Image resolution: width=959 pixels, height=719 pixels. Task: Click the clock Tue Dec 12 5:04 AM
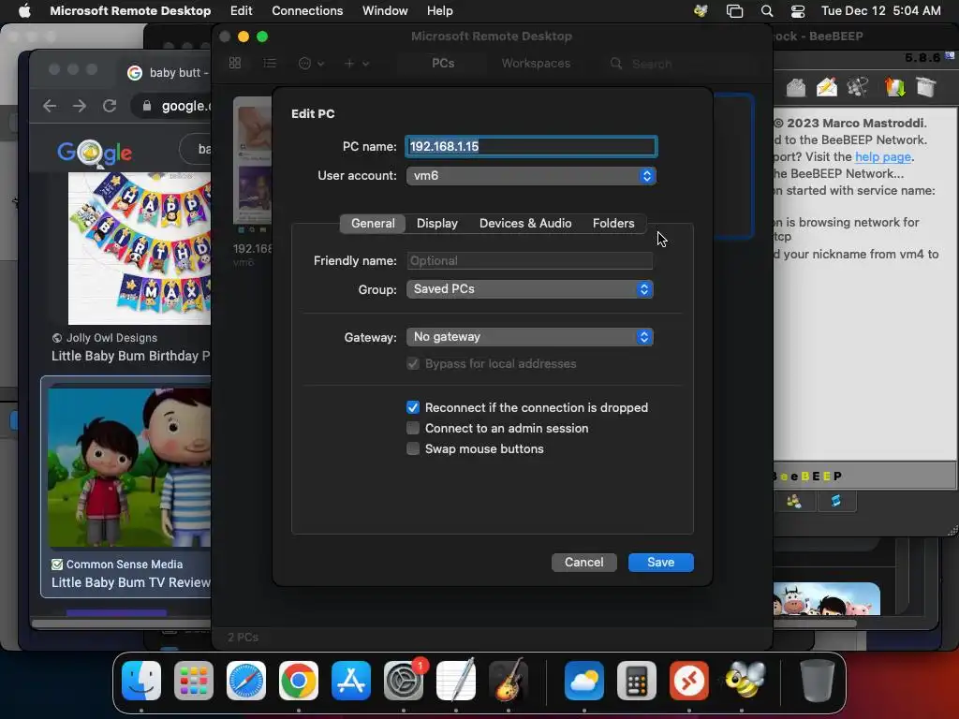point(880,11)
